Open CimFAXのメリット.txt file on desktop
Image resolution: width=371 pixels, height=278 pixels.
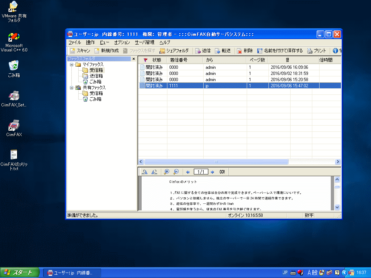click(14, 160)
